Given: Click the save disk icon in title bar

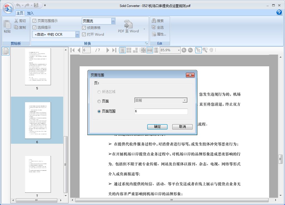Looking at the screenshot, I should coord(36,5).
